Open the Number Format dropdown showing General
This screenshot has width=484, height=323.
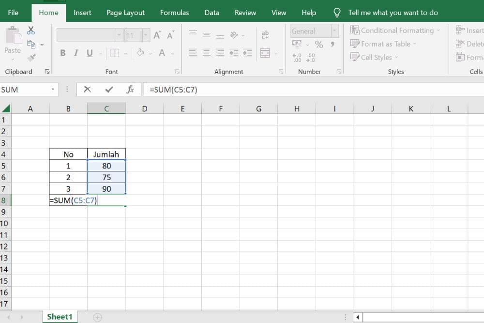click(334, 31)
